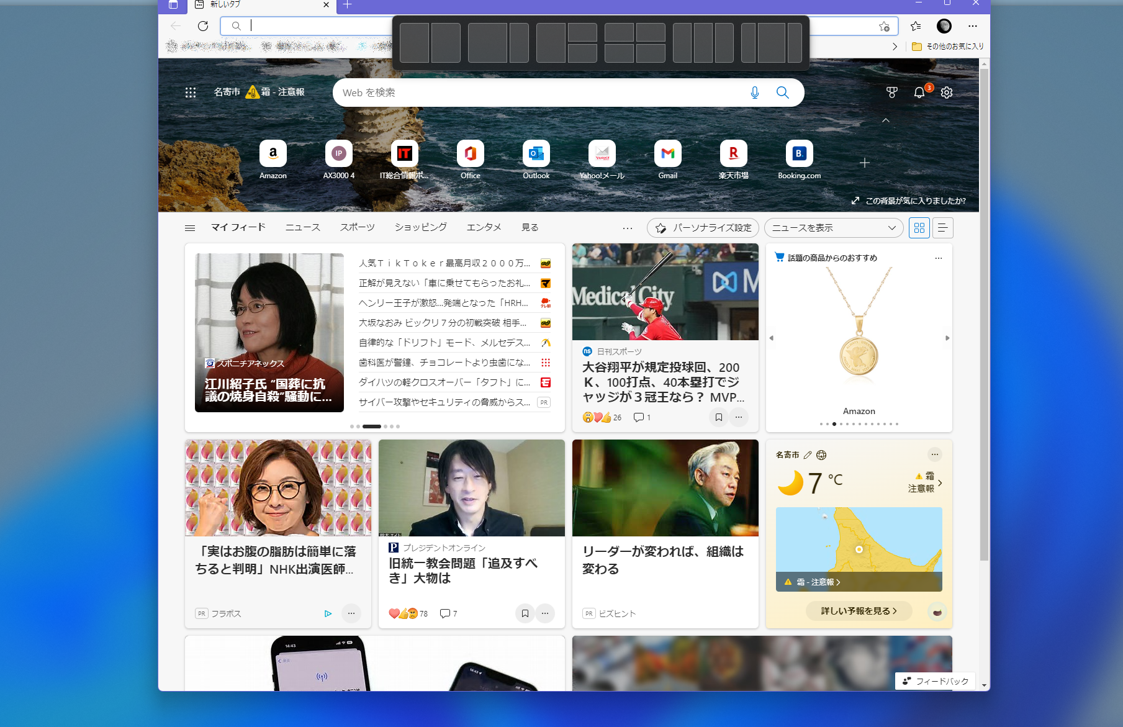Screen dimensions: 1123x727
Task: Open comments on the 大谷翔平 article
Action: point(642,417)
